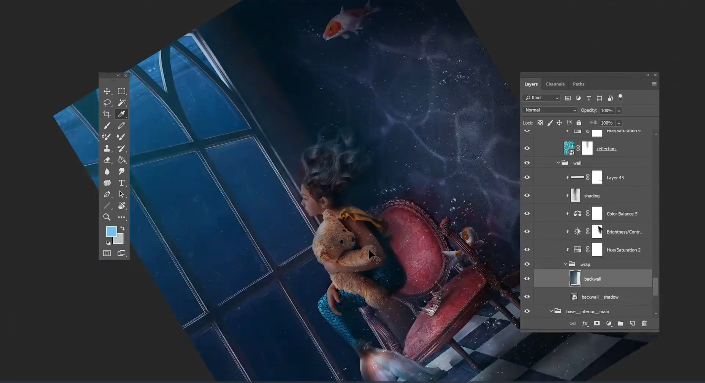Screen dimensions: 705x383
Task: Select the Rectangular Marquee tool
Action: click(x=121, y=91)
